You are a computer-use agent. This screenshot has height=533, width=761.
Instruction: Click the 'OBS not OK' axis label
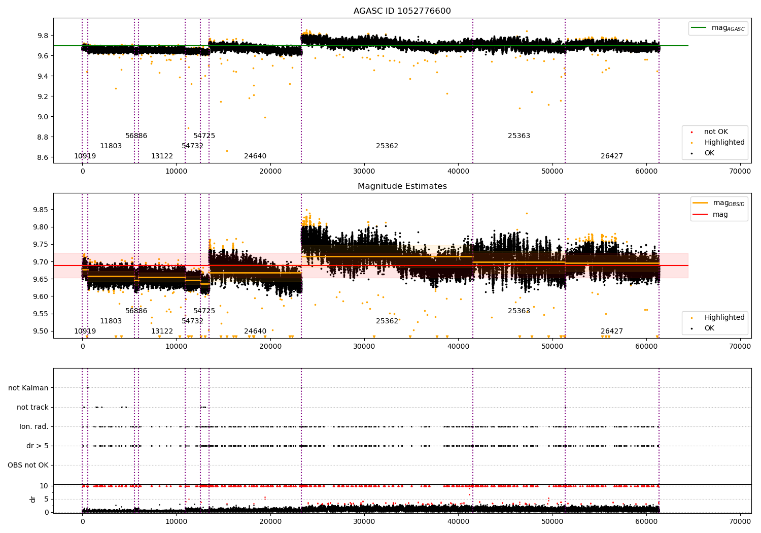28,465
